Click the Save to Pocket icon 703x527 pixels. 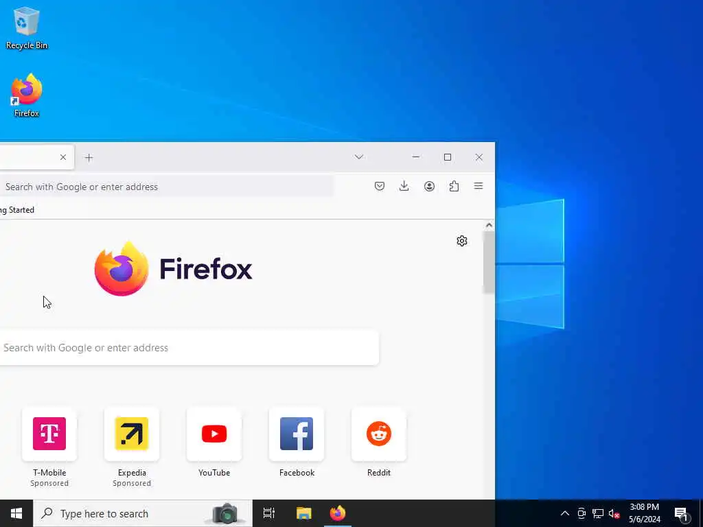coord(379,186)
